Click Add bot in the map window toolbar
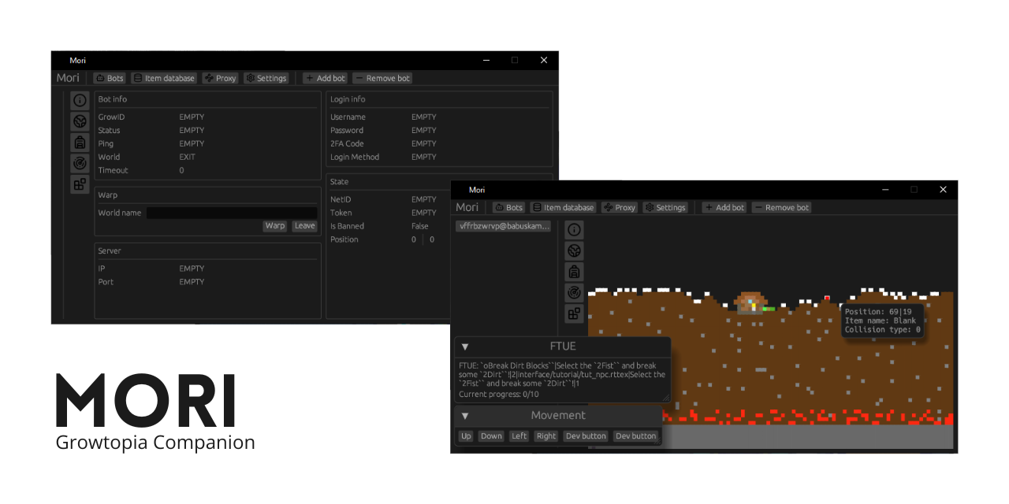Screen dimensions: 1009x504 tap(724, 208)
